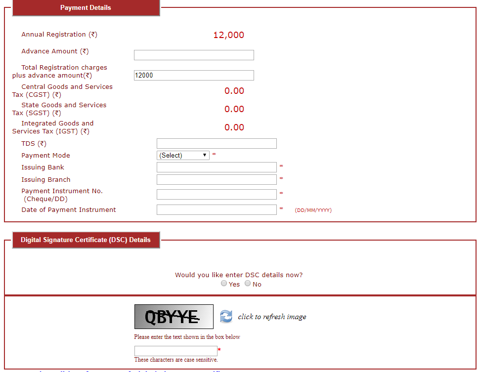Click the Payment Details section header

point(86,7)
